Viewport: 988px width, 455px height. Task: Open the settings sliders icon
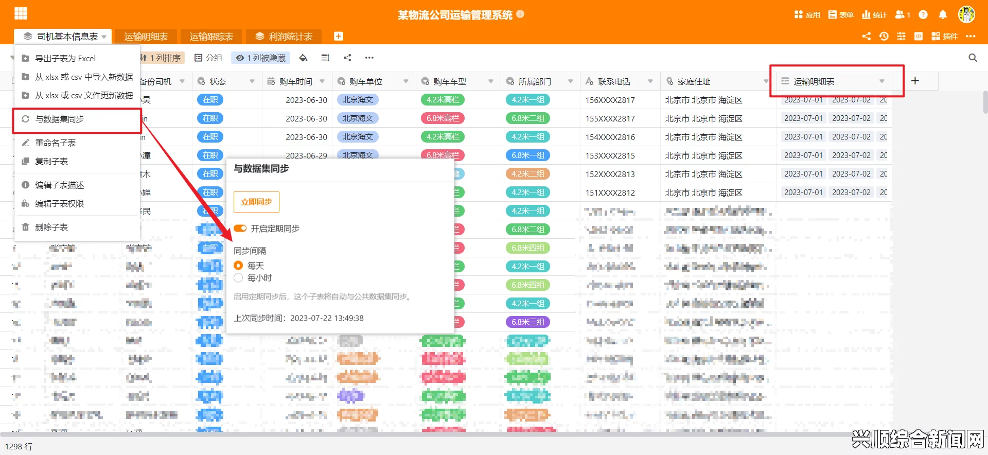[901, 36]
